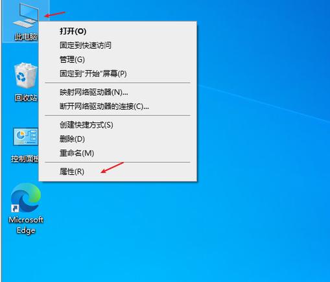Select the 回收站 recycle bin icon

tap(26, 75)
